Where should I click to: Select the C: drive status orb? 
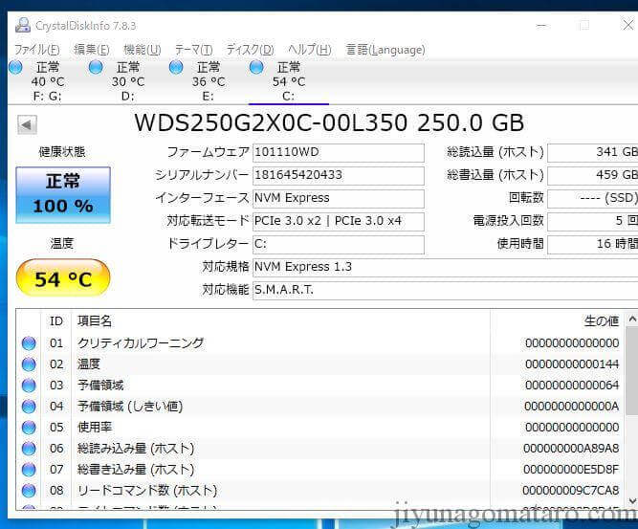click(256, 67)
